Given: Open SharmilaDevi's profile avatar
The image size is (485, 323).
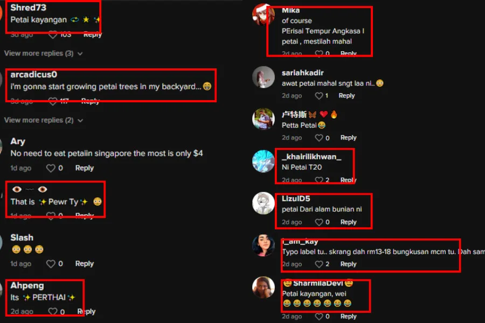Looking at the screenshot, I should (263, 287).
